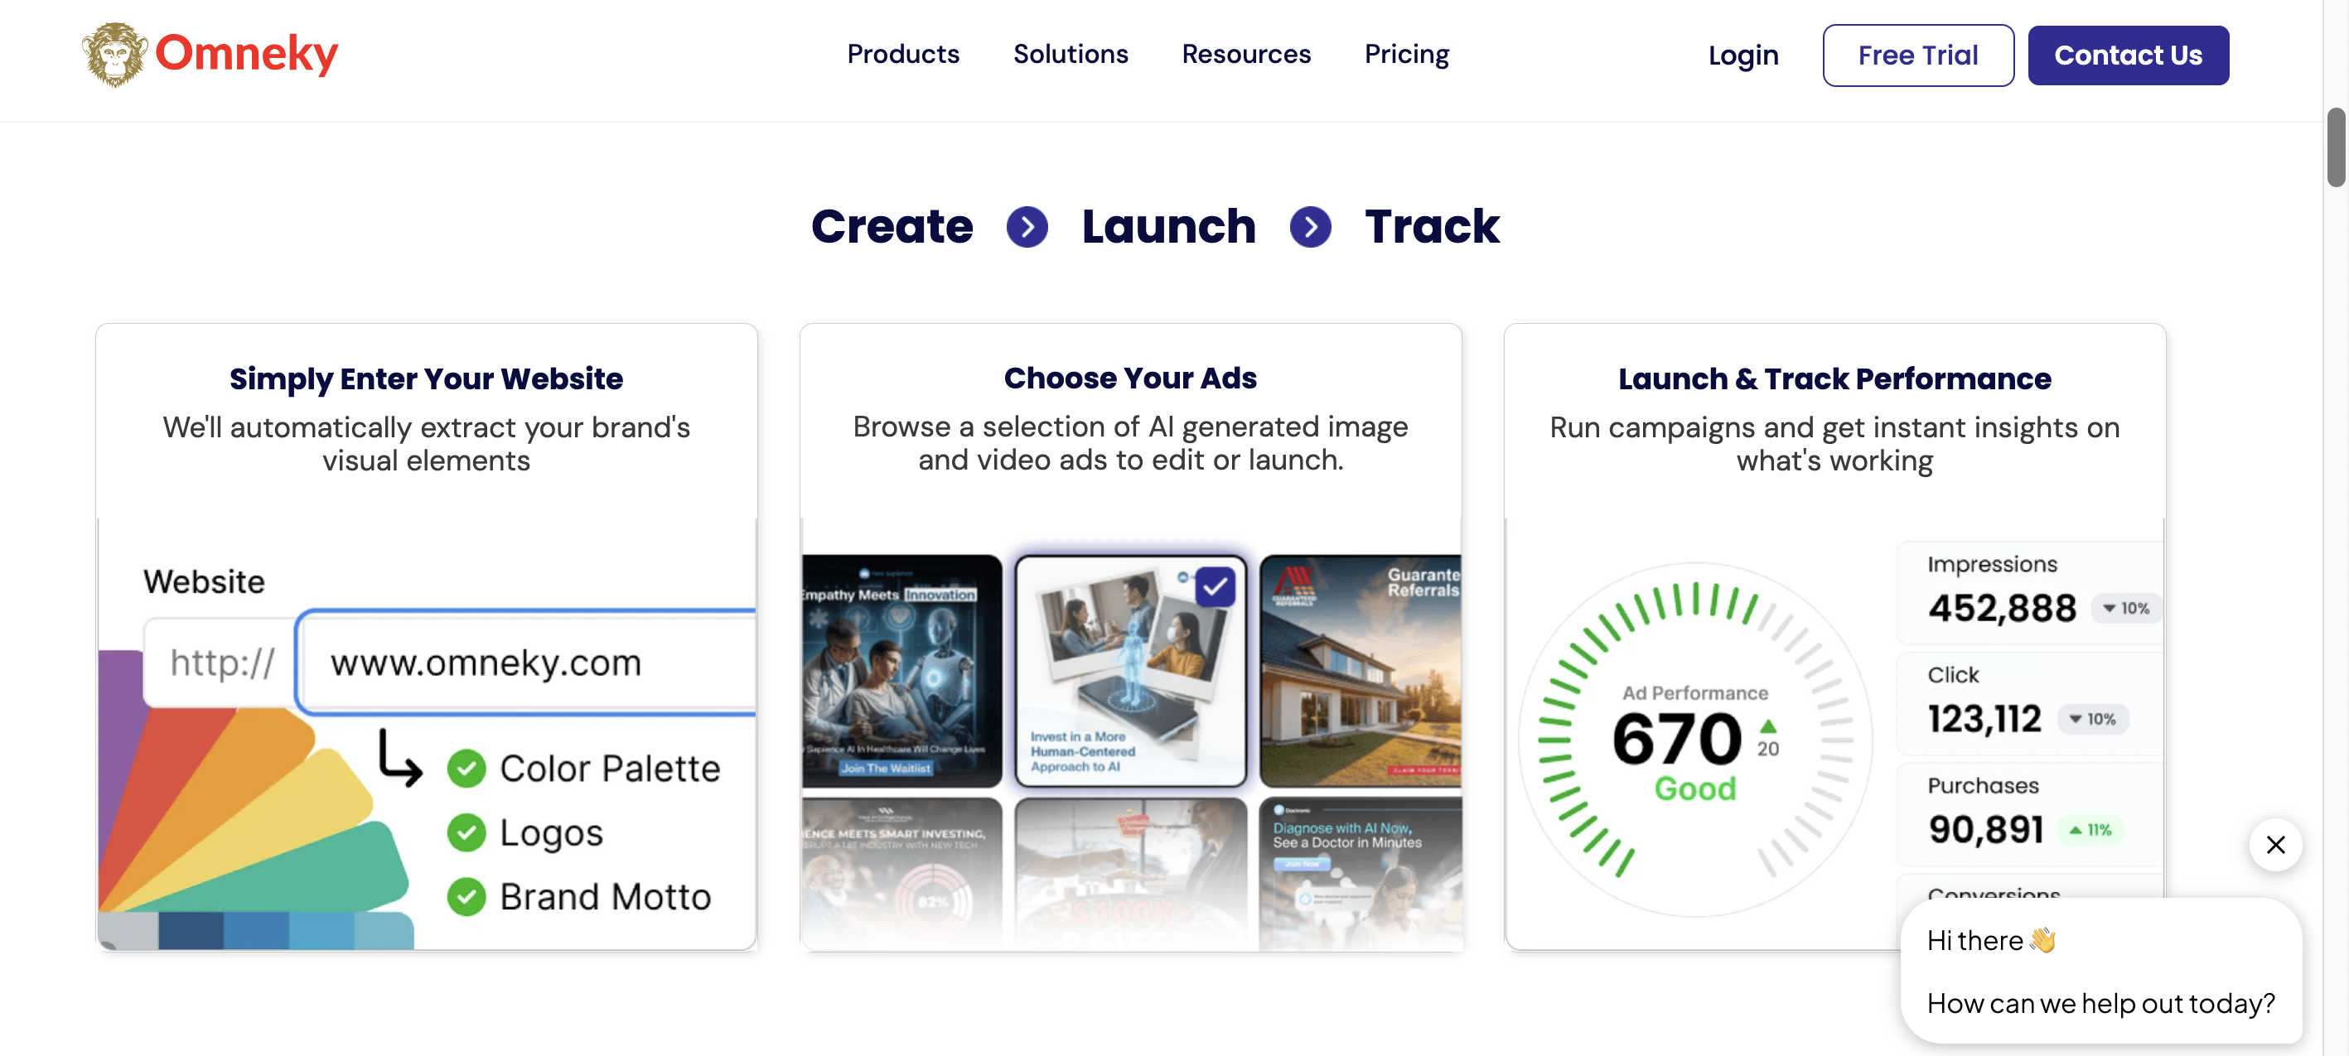Image resolution: width=2349 pixels, height=1056 pixels.
Task: Expand the Resources navigation menu
Action: coord(1245,55)
